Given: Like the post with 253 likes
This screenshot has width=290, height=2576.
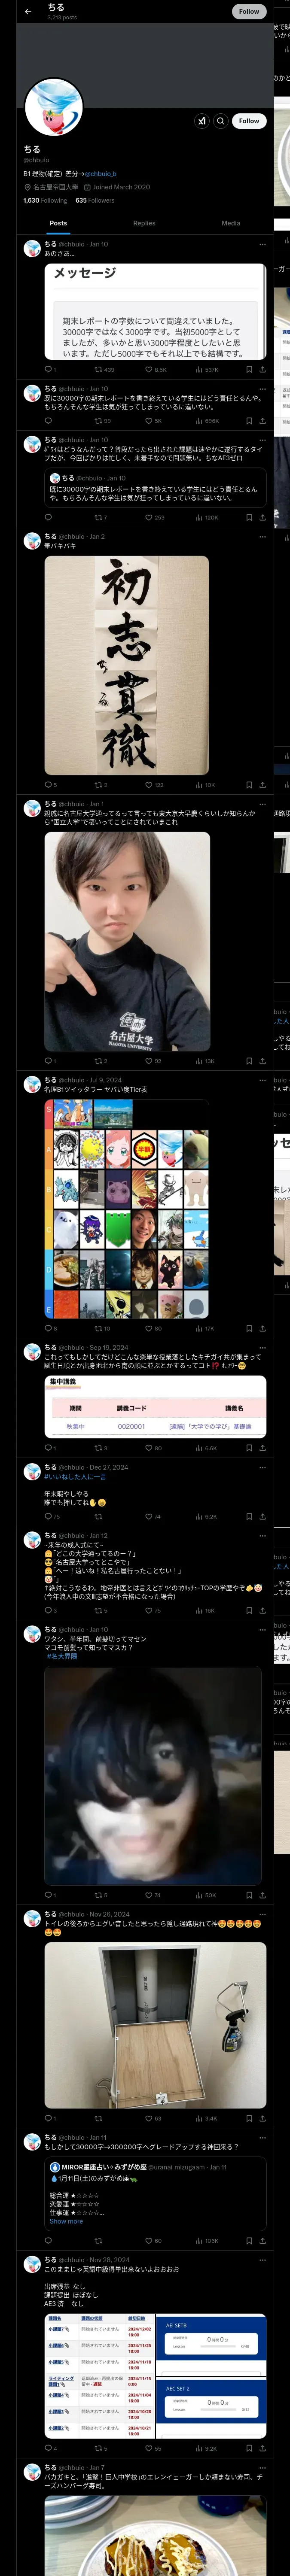Looking at the screenshot, I should [155, 518].
